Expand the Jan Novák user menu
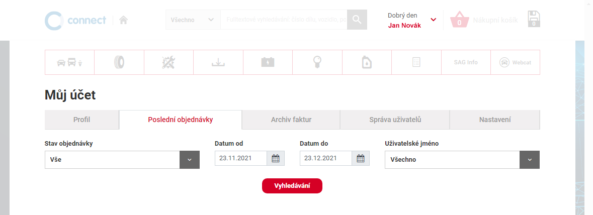Image resolution: width=593 pixels, height=215 pixels. (x=433, y=20)
